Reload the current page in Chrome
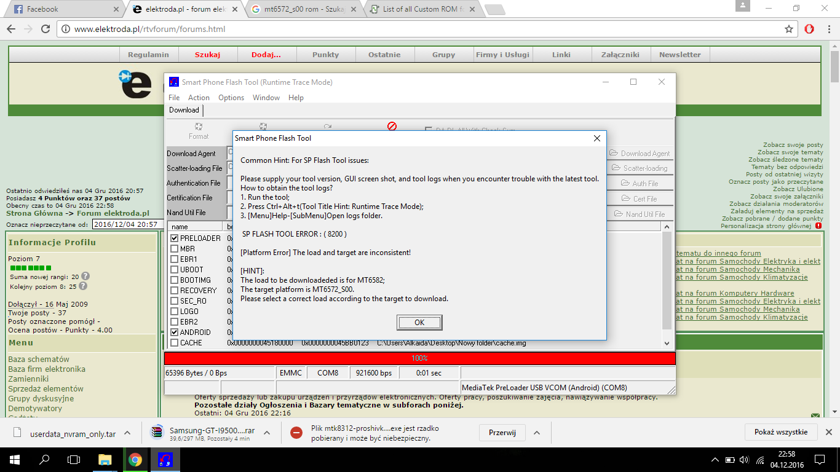Viewport: 840px width, 472px height. coord(46,29)
